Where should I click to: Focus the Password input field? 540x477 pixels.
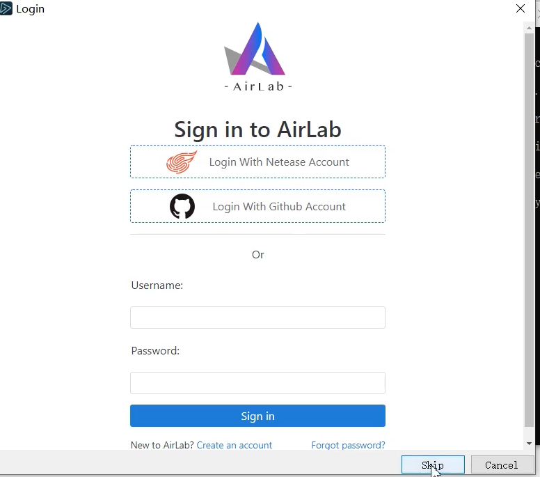(257, 383)
